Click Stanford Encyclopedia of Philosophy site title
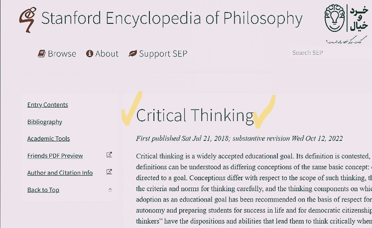372x228 pixels. coord(171,18)
